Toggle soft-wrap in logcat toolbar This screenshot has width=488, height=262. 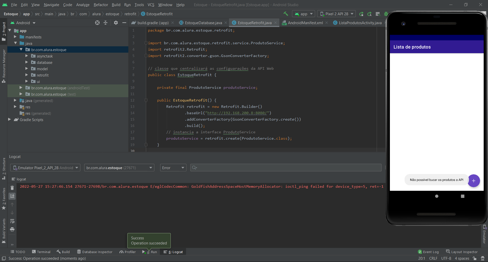point(12,221)
